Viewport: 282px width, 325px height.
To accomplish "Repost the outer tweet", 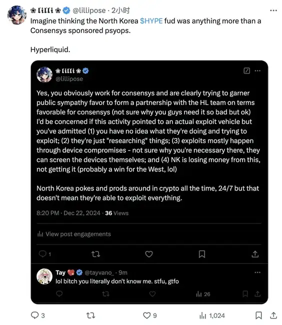I will click(x=90, y=315).
